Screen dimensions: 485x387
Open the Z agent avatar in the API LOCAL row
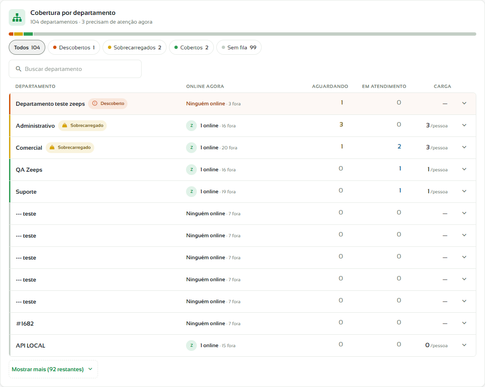pyautogui.click(x=191, y=345)
